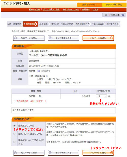
Task: Open the ticket quantity dropdown
Action: (x=101, y=96)
